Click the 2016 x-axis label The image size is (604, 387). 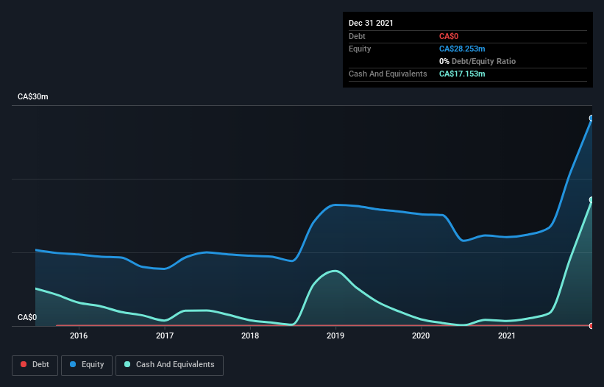(x=79, y=335)
